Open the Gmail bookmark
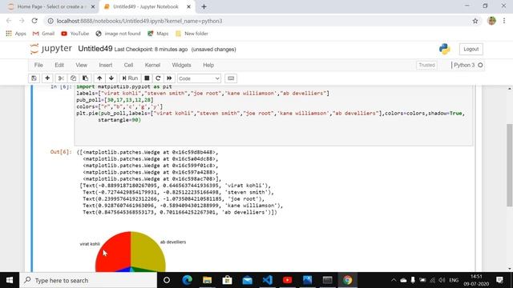 [x=43, y=34]
